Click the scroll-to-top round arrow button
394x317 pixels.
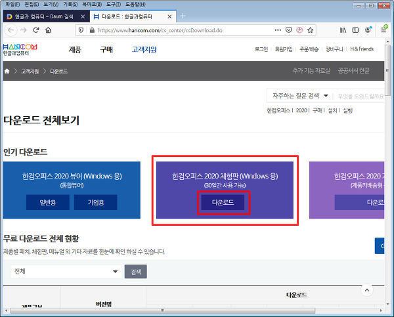367,290
